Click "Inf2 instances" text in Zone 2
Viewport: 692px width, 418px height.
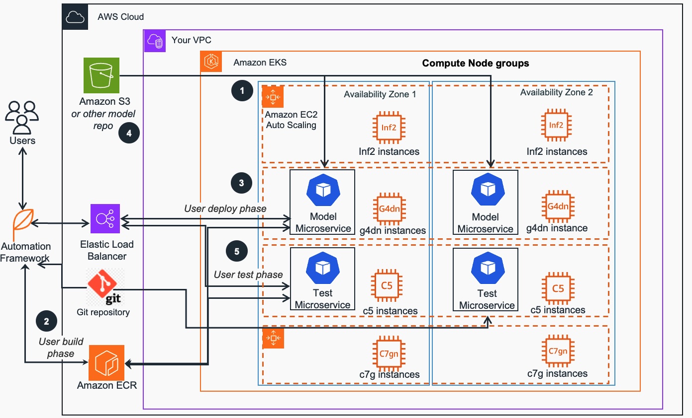[x=557, y=151]
